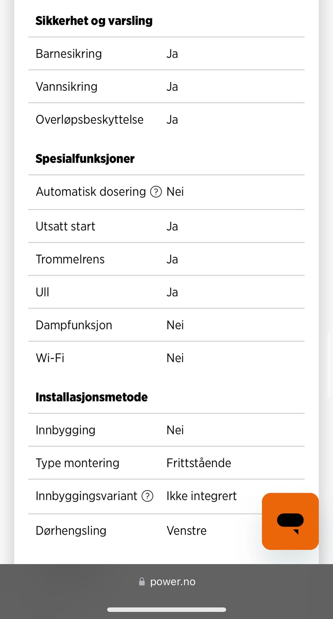Select the Trommelrens row label

70,259
